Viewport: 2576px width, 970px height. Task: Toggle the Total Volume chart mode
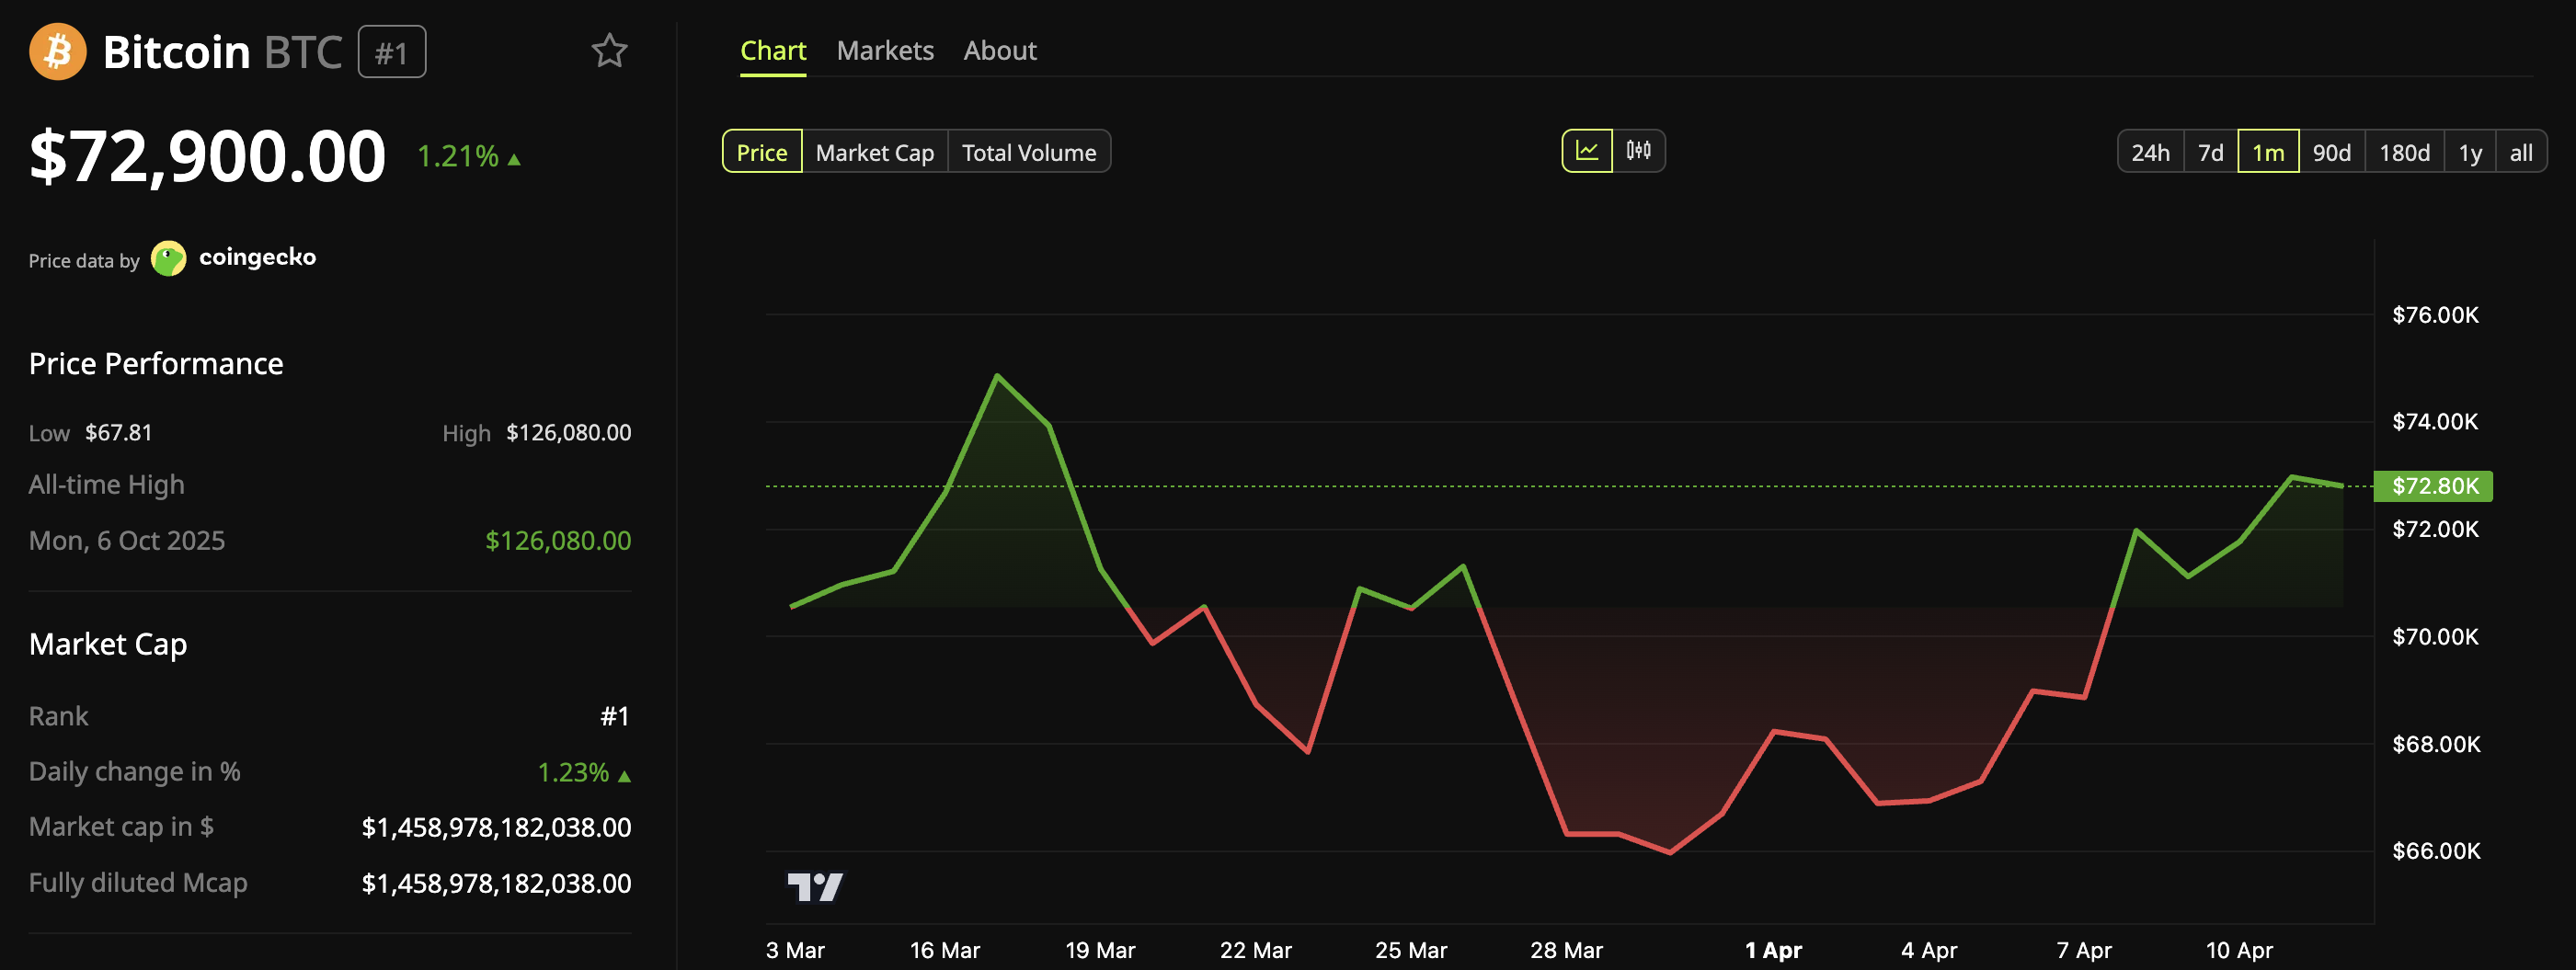pos(1029,152)
